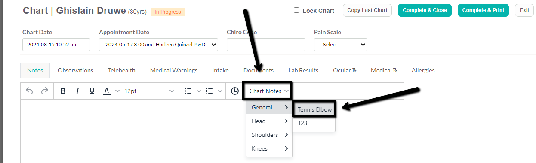Insert numbered list in notes
This screenshot has width=536, height=163.
click(x=210, y=91)
